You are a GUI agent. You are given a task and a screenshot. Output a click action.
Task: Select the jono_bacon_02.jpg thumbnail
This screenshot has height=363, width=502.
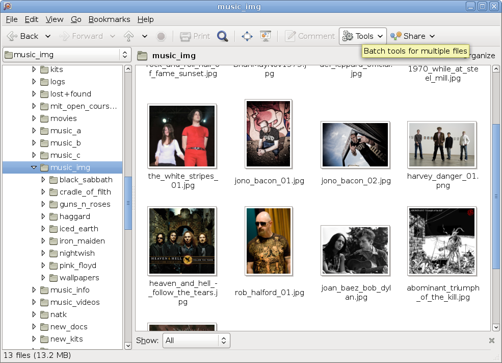click(x=355, y=145)
